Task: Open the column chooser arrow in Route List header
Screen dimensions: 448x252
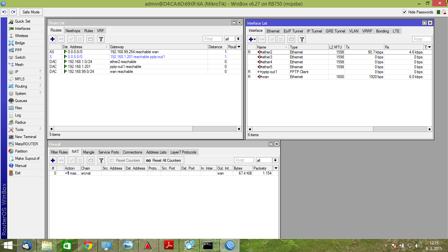Action: pyautogui.click(x=239, y=47)
